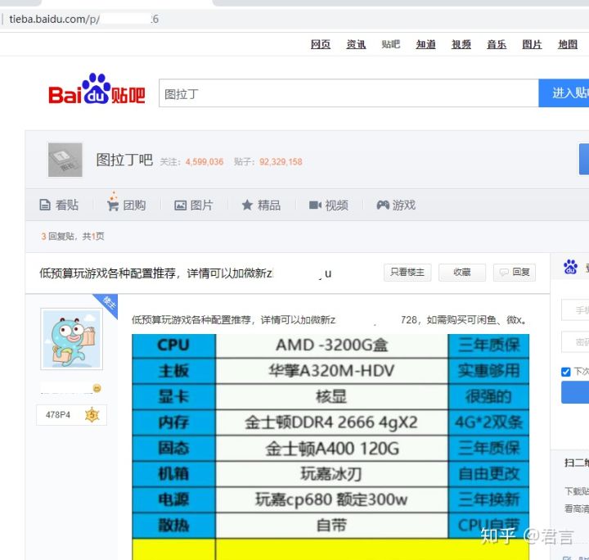
Task: Click the '核显' table cell
Action: coord(331,396)
